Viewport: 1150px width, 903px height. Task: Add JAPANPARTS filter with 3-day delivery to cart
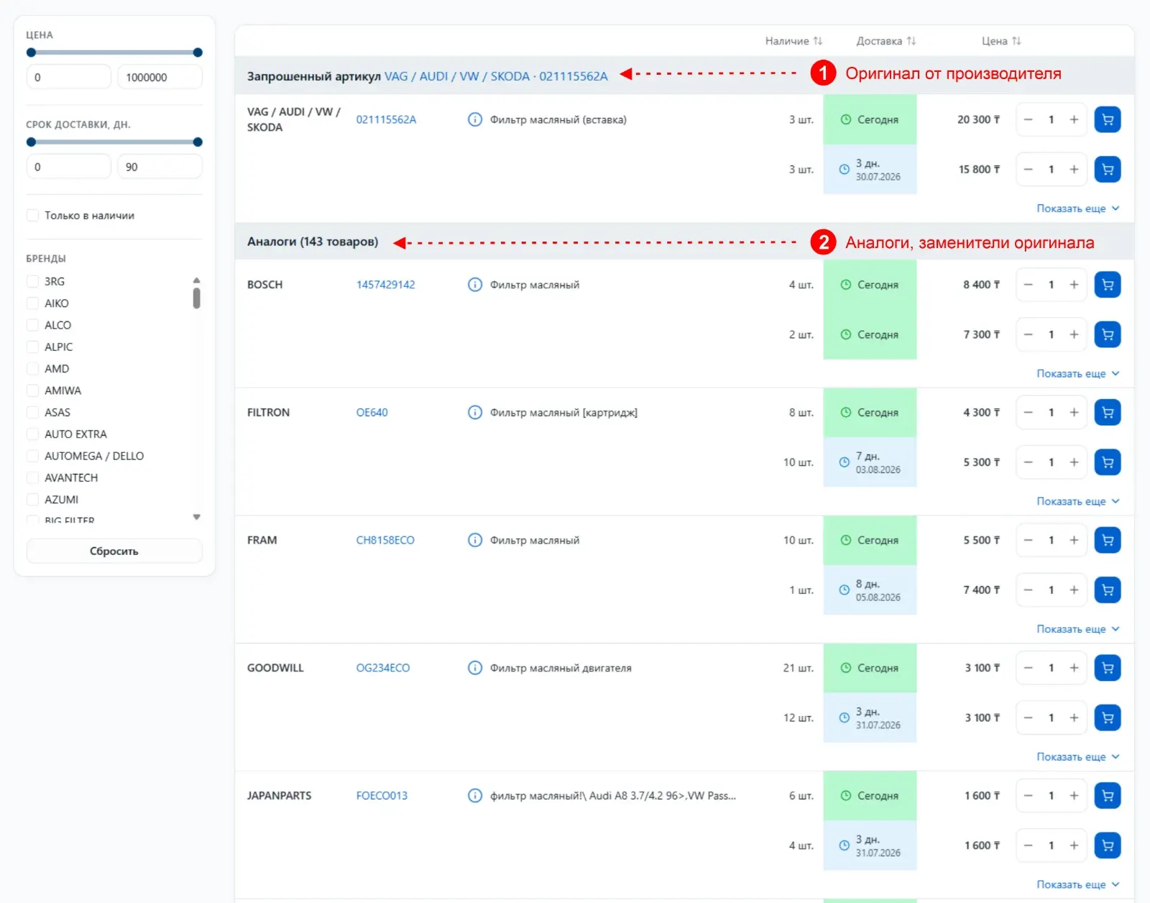(1108, 845)
